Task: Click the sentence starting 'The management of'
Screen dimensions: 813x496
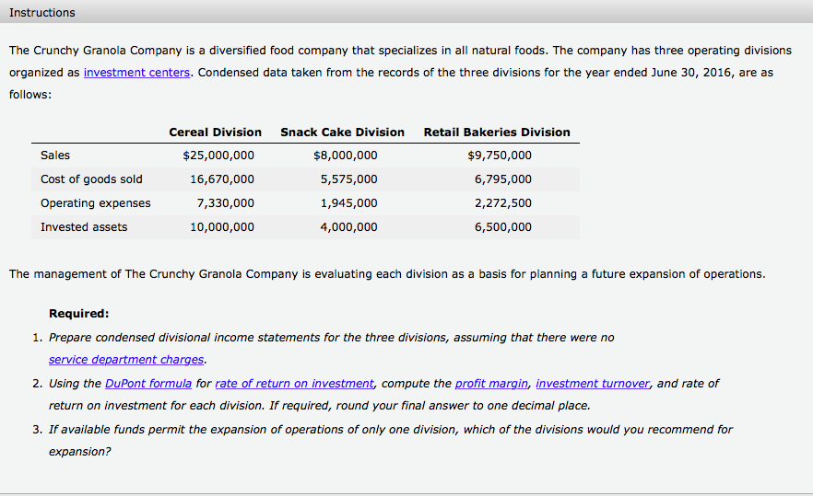Action: tap(387, 274)
